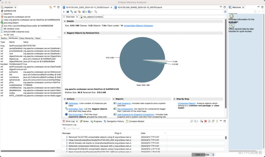Open the Unreachable Objects Histogram link
265x157 pixels.
[138, 26]
